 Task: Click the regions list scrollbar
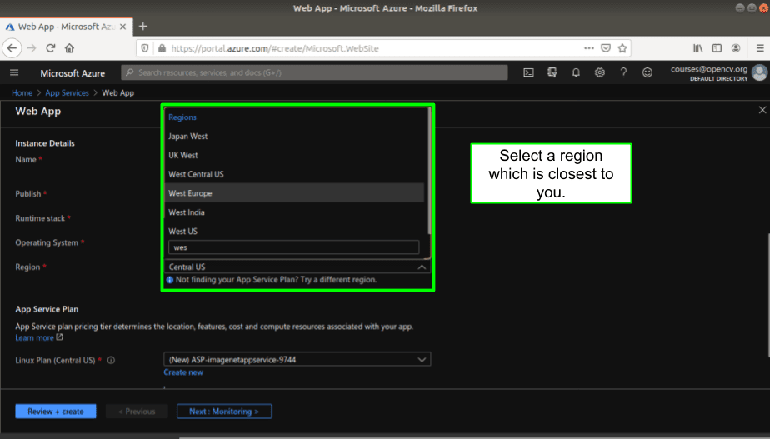click(x=430, y=171)
